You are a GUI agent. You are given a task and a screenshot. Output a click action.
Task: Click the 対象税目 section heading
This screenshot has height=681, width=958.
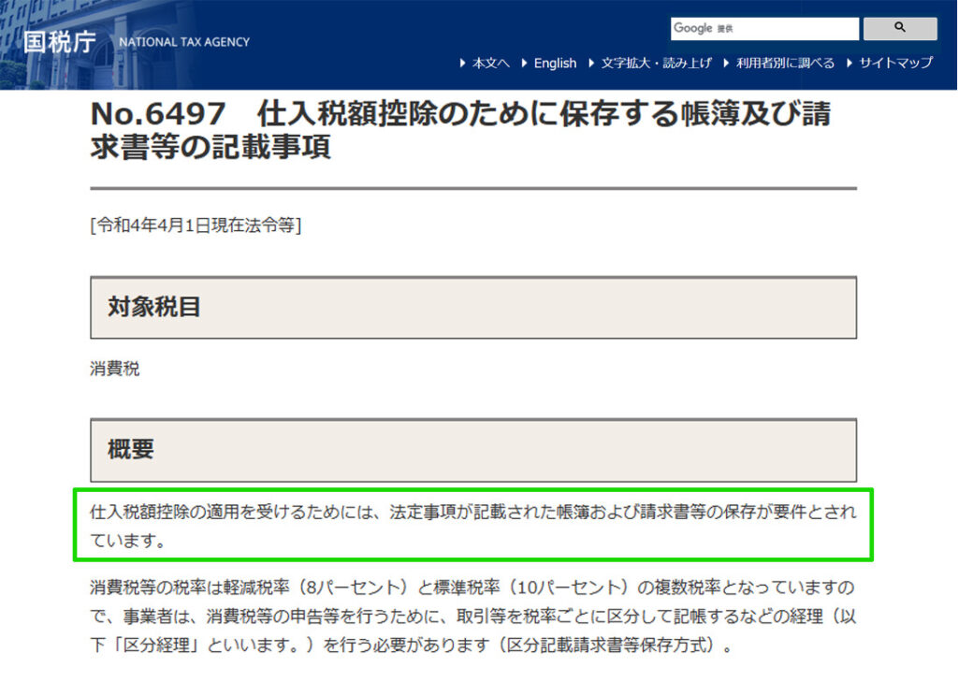(473, 307)
